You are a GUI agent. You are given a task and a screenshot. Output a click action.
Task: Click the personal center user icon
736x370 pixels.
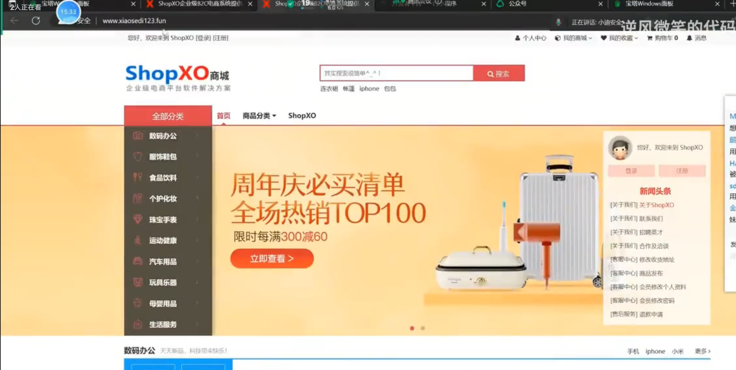(518, 38)
